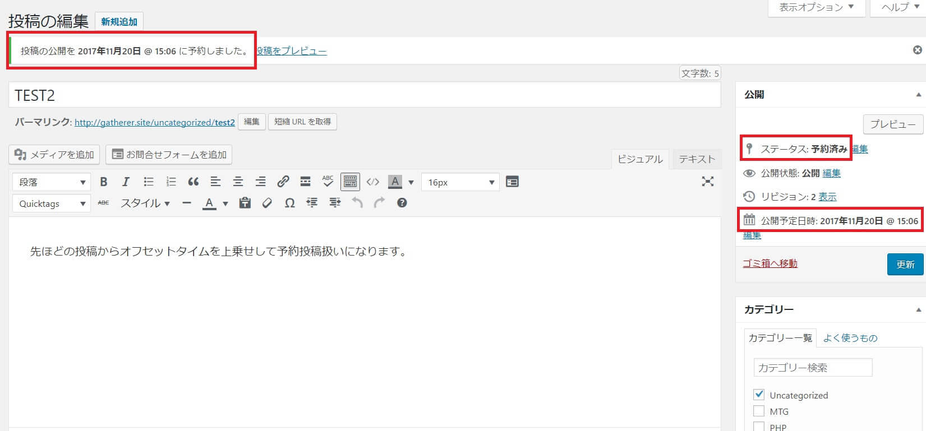Toggle the toolbar kitchen sink
The width and height of the screenshot is (926, 431).
pyautogui.click(x=350, y=182)
